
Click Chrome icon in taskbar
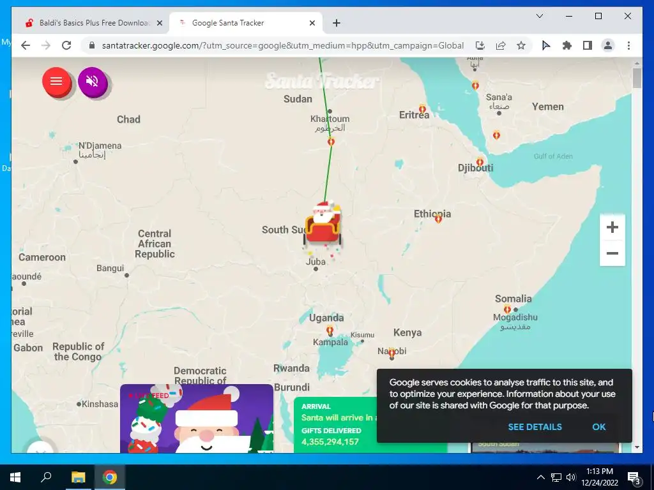[110, 477]
